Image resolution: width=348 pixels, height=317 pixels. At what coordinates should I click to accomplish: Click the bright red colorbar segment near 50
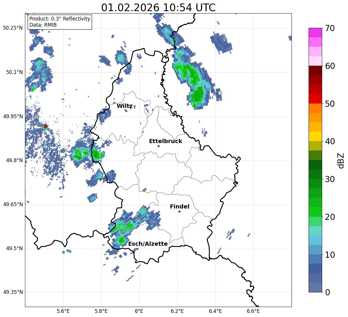coord(315,99)
